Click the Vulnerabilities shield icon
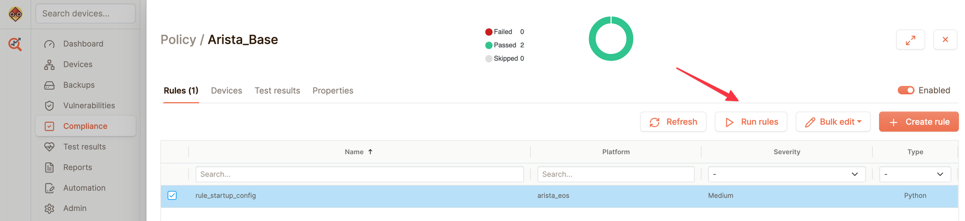 49,105
